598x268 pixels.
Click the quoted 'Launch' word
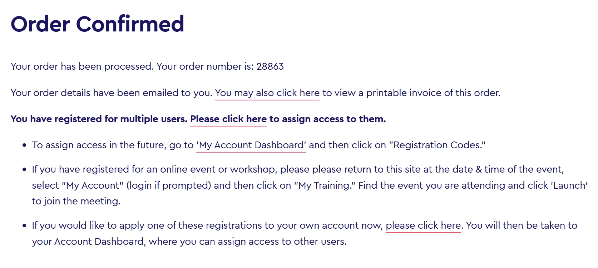click(x=569, y=185)
